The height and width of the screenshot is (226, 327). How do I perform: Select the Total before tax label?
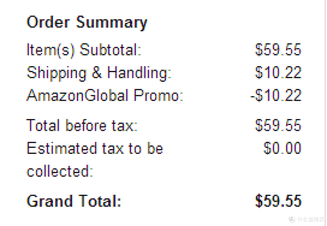pos(82,125)
